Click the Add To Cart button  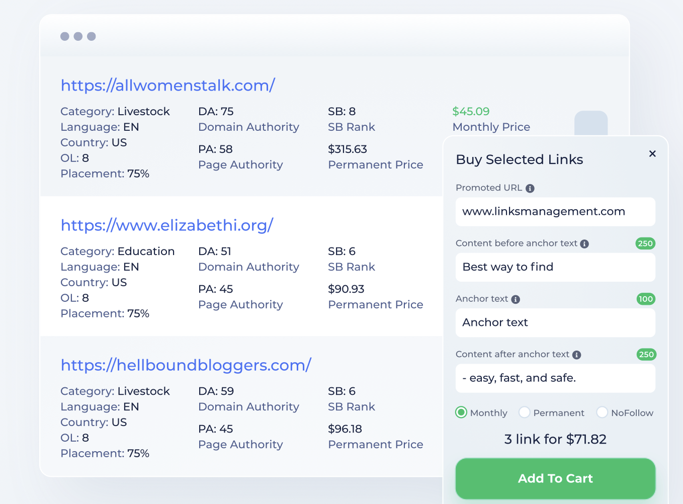pos(555,478)
